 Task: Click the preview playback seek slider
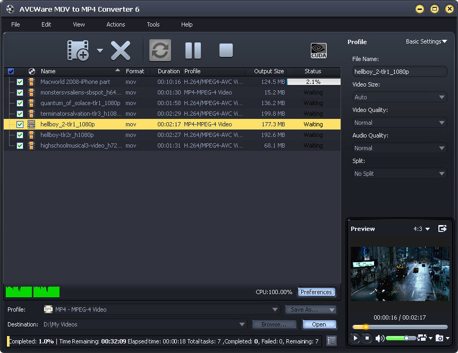400,327
